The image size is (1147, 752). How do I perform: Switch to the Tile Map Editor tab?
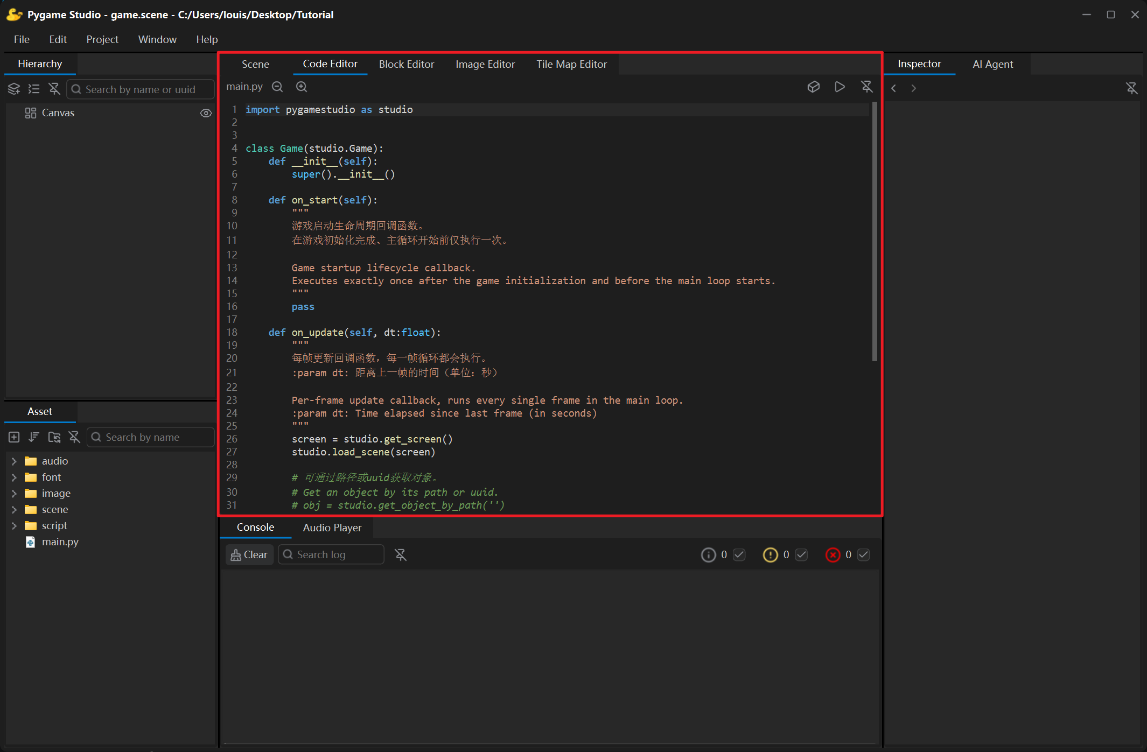coord(571,64)
